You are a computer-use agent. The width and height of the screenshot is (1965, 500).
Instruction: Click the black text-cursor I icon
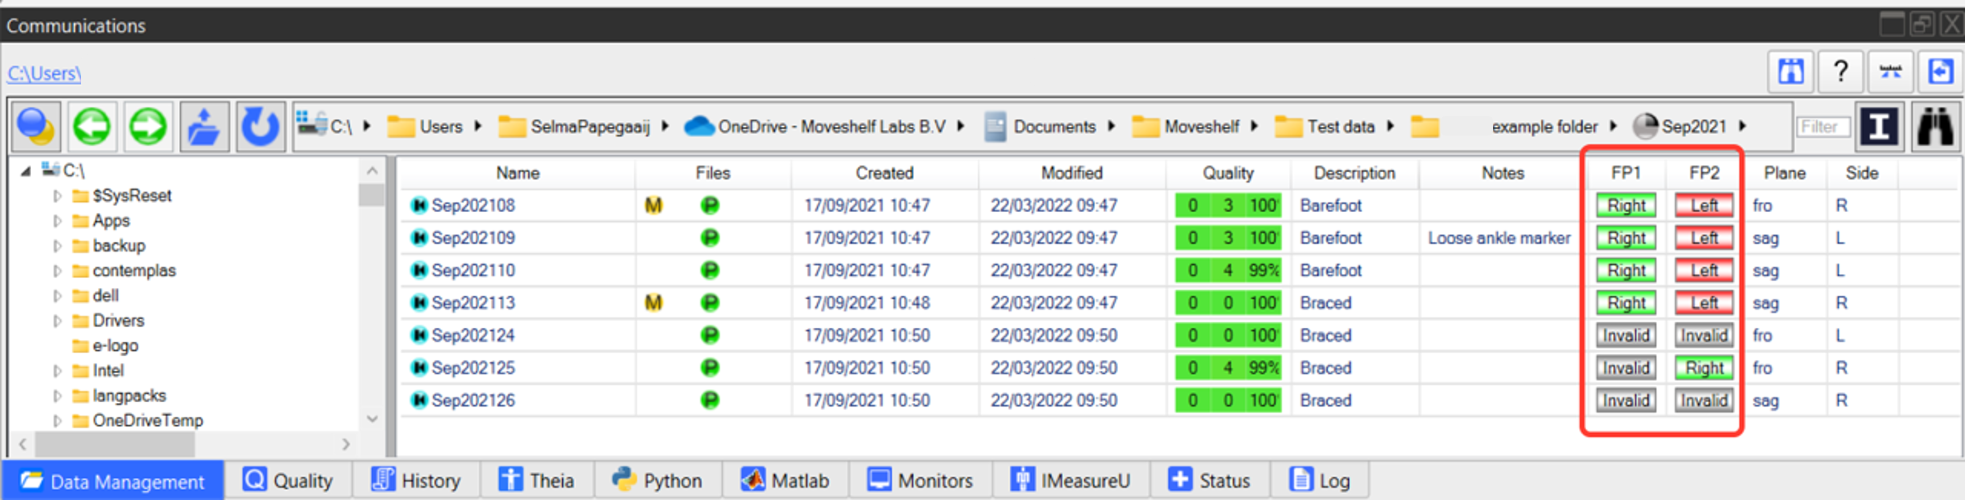pyautogui.click(x=1879, y=127)
